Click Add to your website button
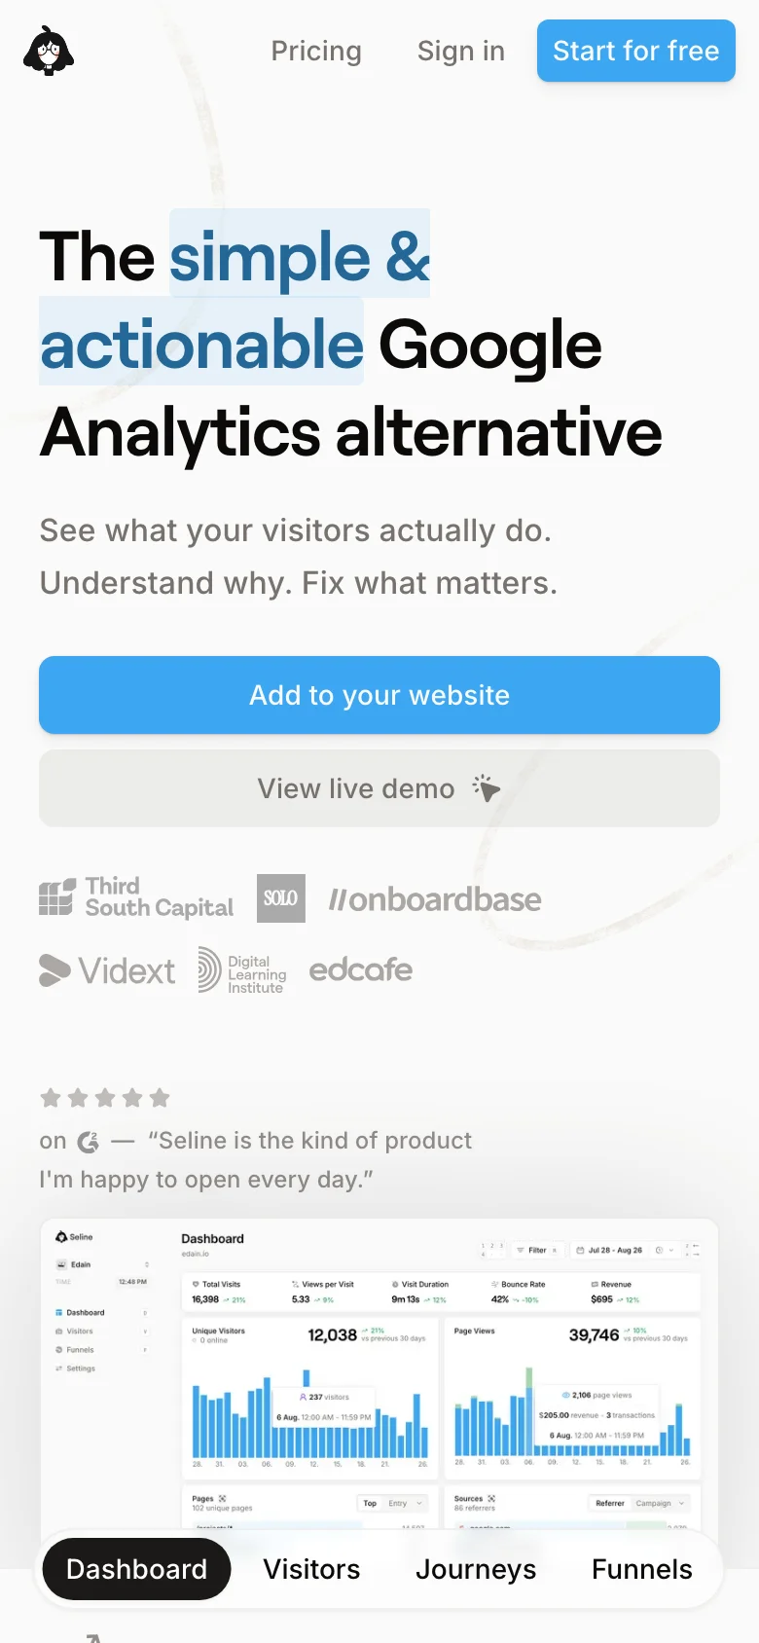Screen dimensions: 759x1643 point(379,695)
